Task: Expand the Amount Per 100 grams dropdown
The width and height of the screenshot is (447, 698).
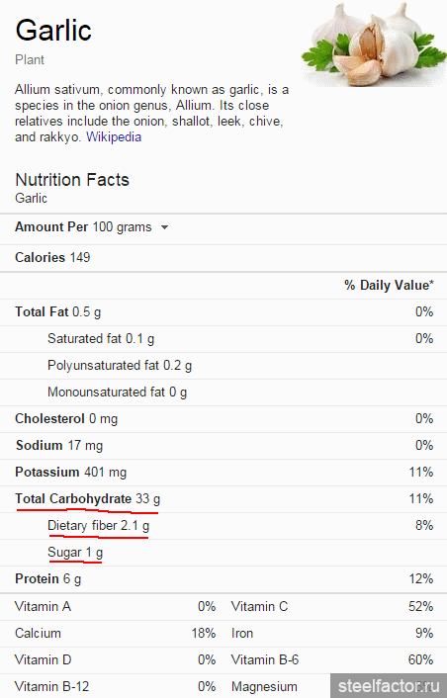Action: [165, 227]
